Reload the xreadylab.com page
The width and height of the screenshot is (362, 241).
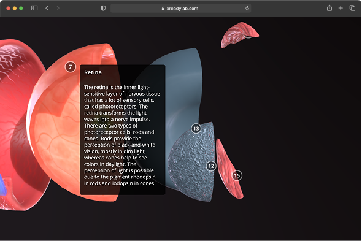pyautogui.click(x=247, y=9)
